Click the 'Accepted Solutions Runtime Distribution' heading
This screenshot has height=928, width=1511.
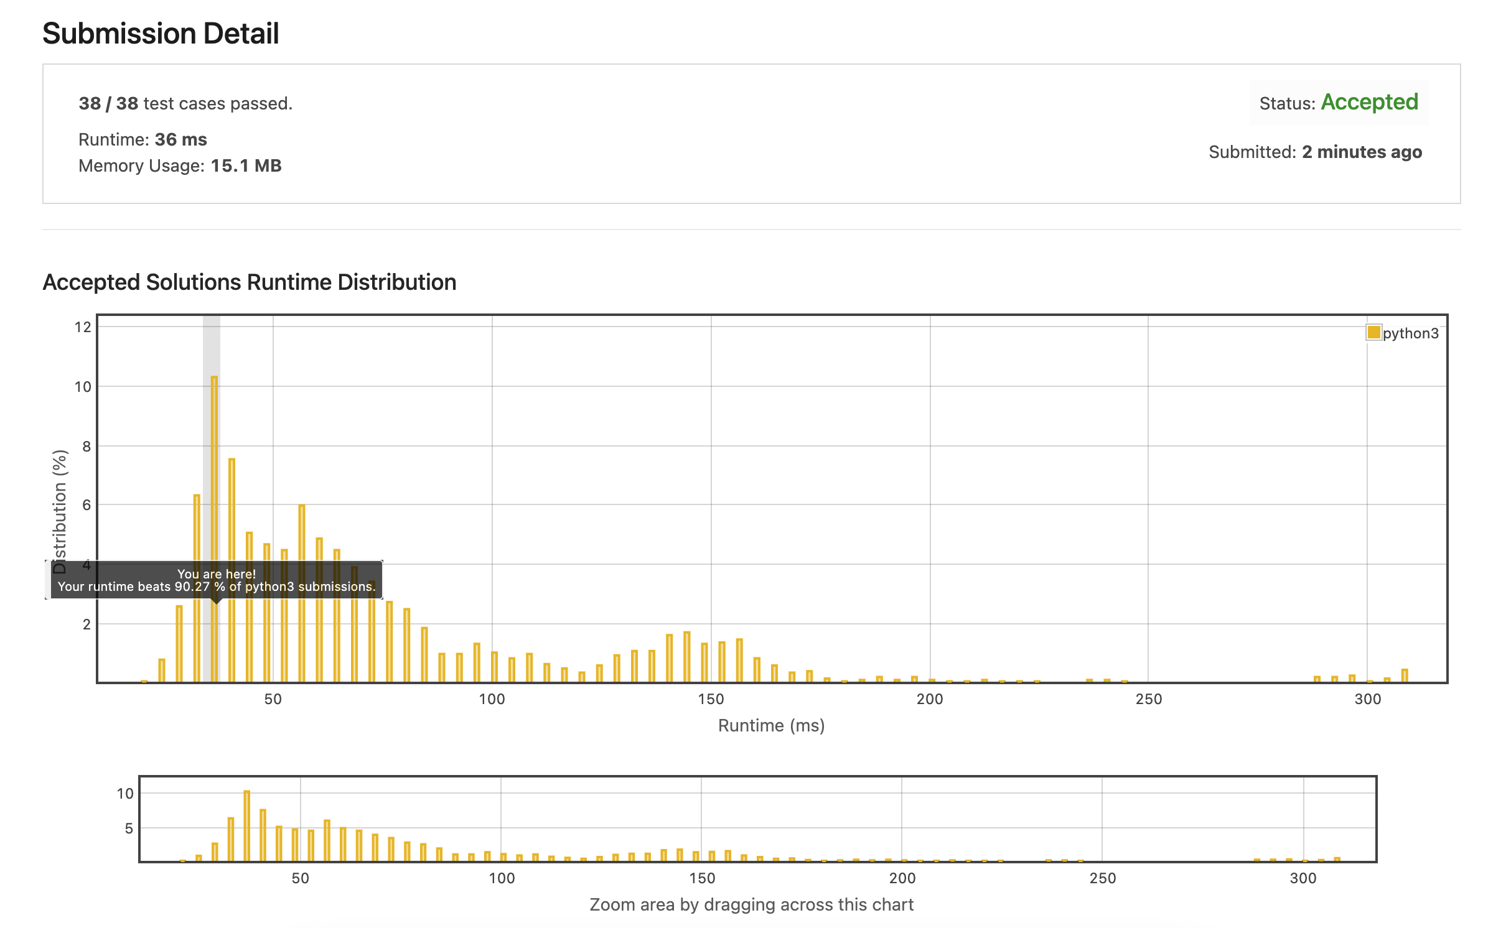click(x=249, y=282)
